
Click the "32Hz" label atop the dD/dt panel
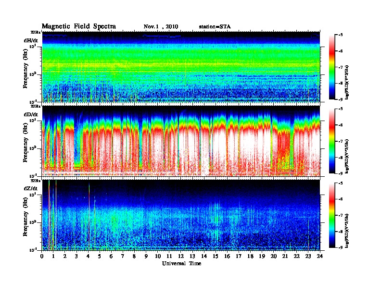tap(36, 106)
